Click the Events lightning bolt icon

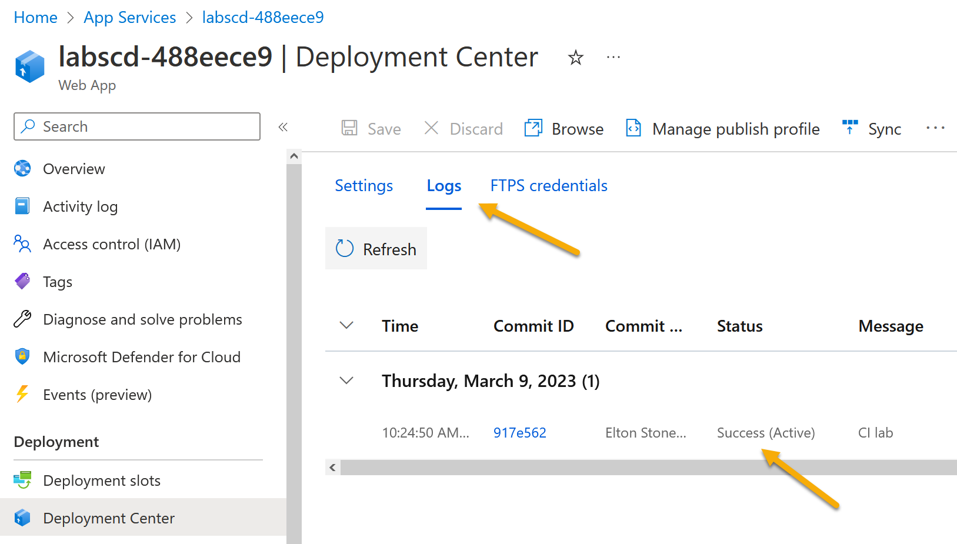pos(22,394)
